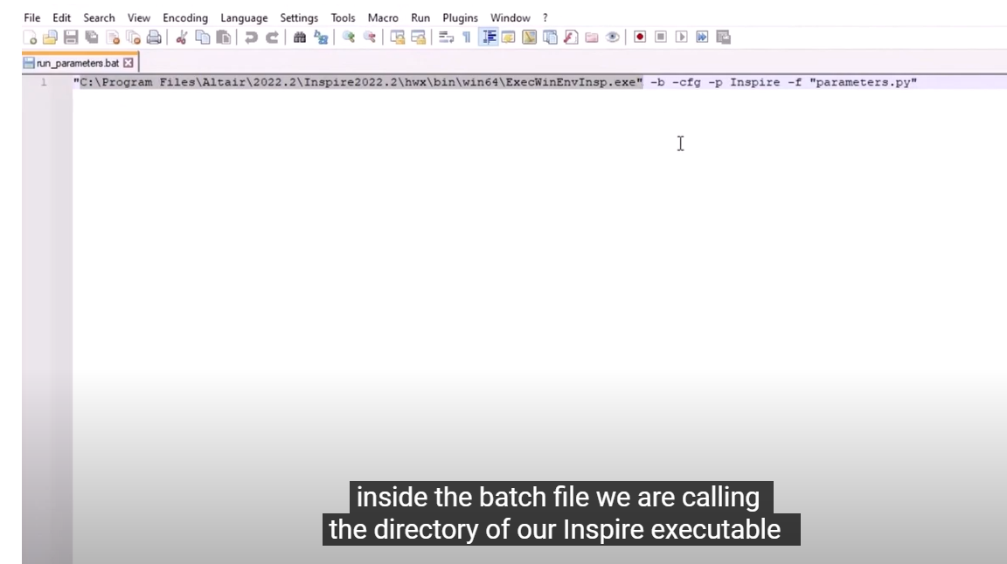
Task: Toggle word wrap toolbar button
Action: [446, 38]
